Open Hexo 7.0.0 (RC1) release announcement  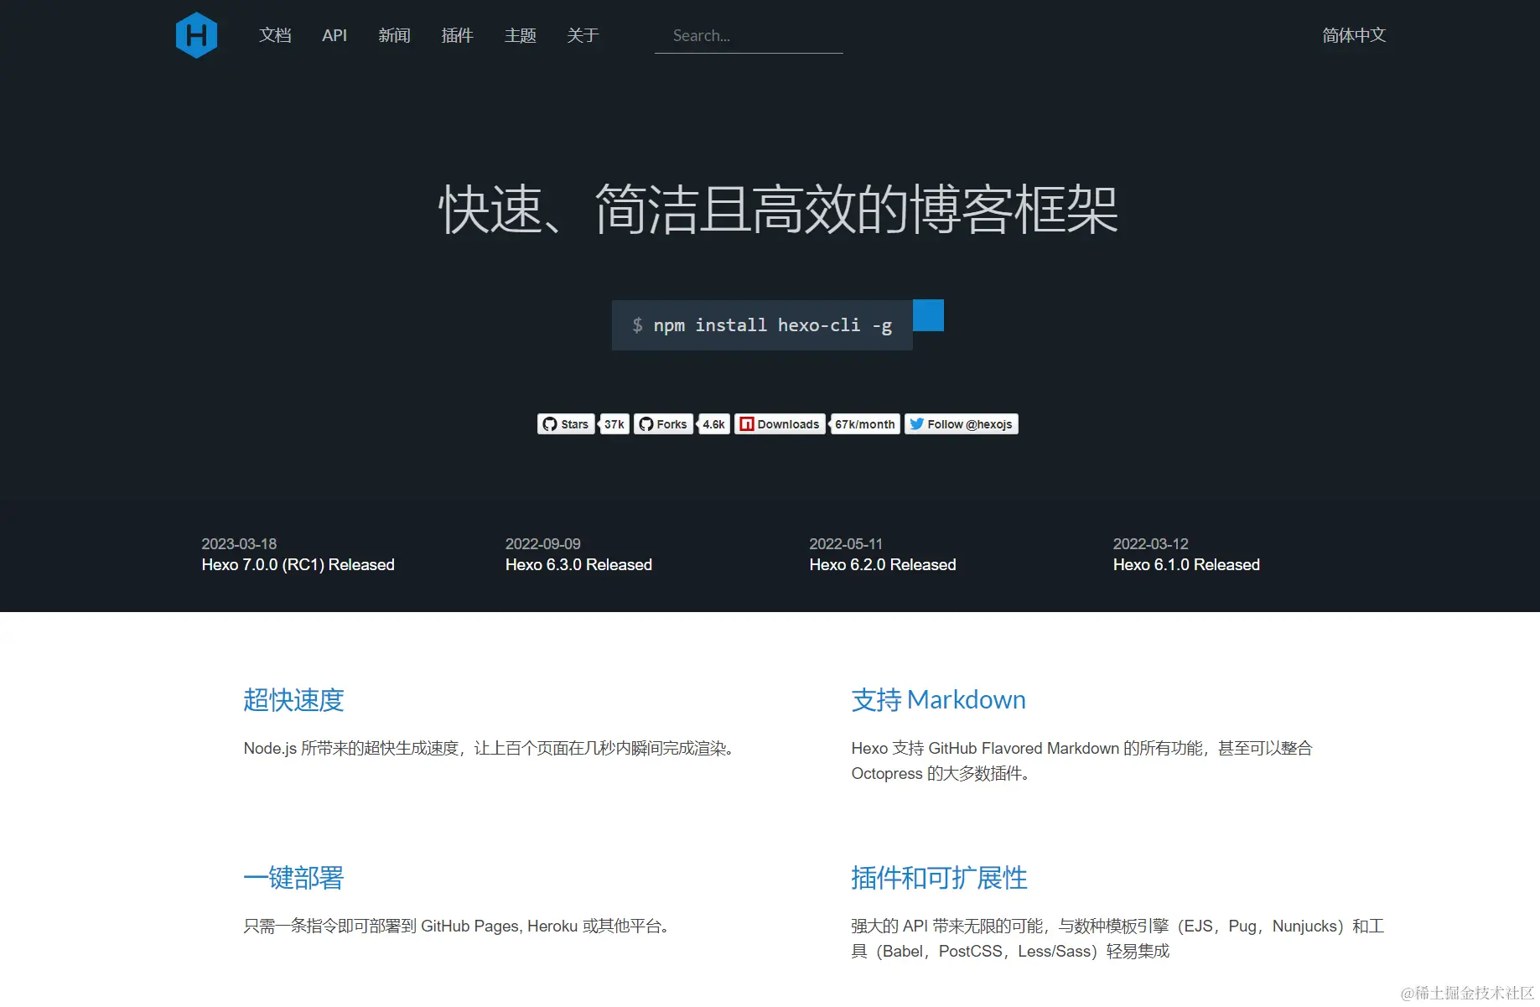298,564
